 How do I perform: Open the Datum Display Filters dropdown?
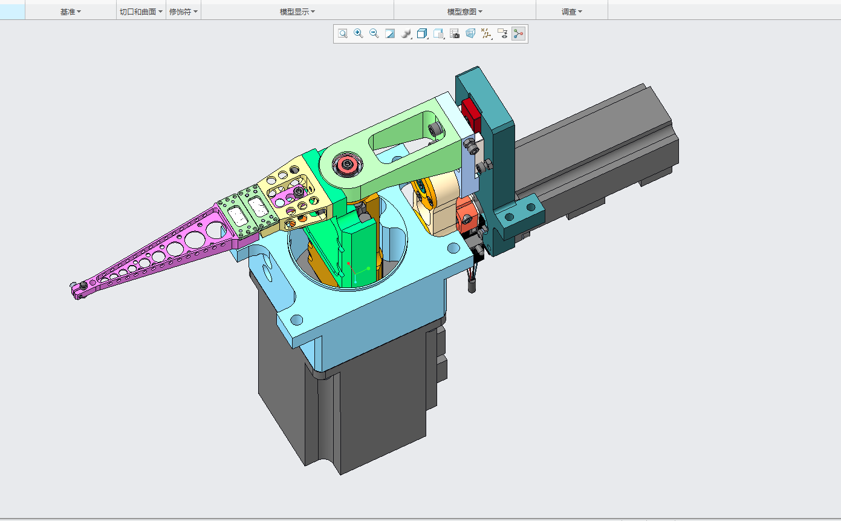(487, 34)
